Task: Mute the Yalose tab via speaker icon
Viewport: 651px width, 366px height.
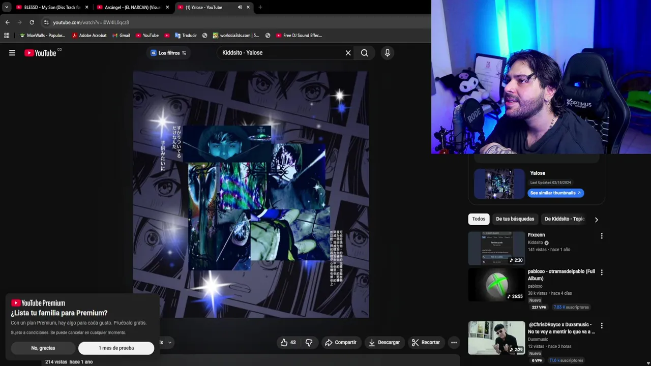Action: click(x=240, y=7)
